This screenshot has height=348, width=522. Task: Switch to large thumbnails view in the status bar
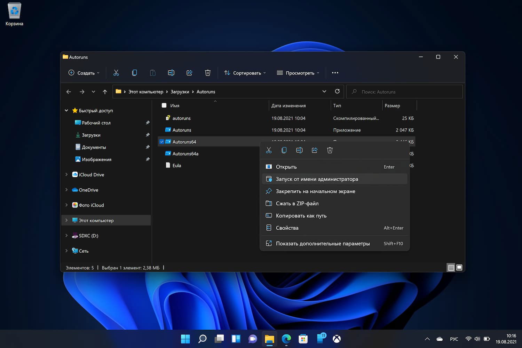[459, 268]
